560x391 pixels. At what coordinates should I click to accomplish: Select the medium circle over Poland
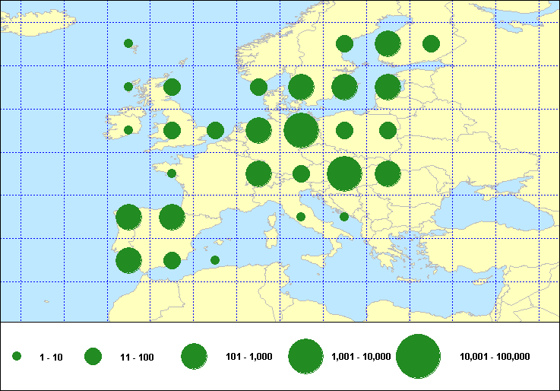coord(344,130)
